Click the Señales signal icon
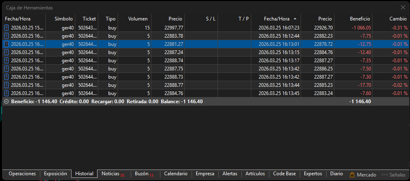This screenshot has height=181, width=410. point(385,174)
